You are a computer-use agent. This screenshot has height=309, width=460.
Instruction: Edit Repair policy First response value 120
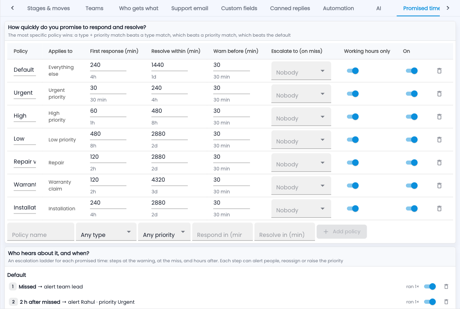(108, 157)
